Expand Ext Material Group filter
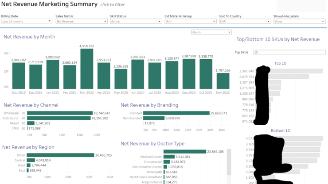This screenshot has width=328, height=184. pyautogui.click(x=189, y=21)
